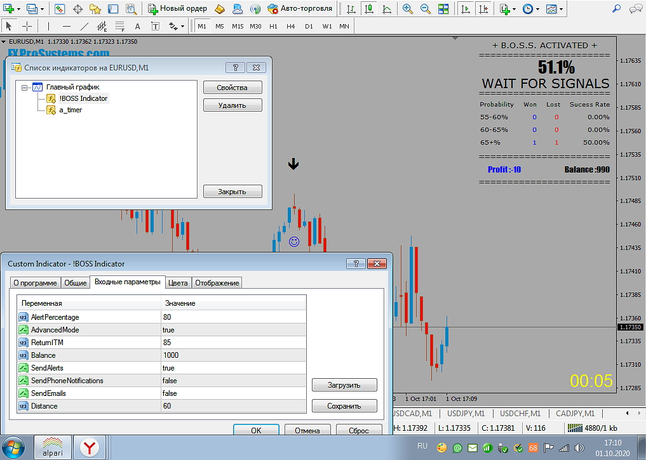This screenshot has height=460, width=646.
Task: Switch to the Общие tab
Action: 76,283
